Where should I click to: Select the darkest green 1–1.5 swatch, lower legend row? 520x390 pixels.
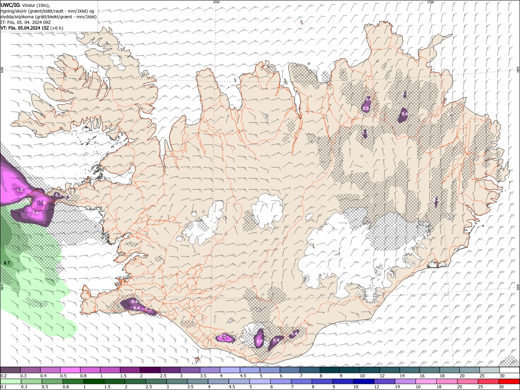tap(94, 381)
